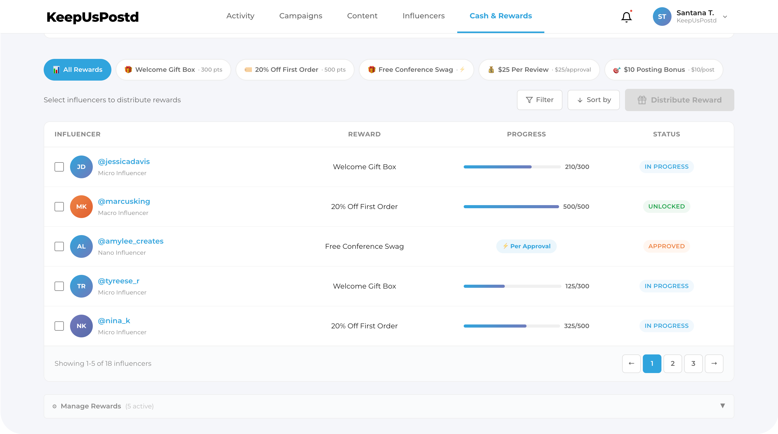Viewport: 778px width, 434px height.
Task: Click @tyreese_r's Welcome Gift Box progress bar
Action: [512, 286]
